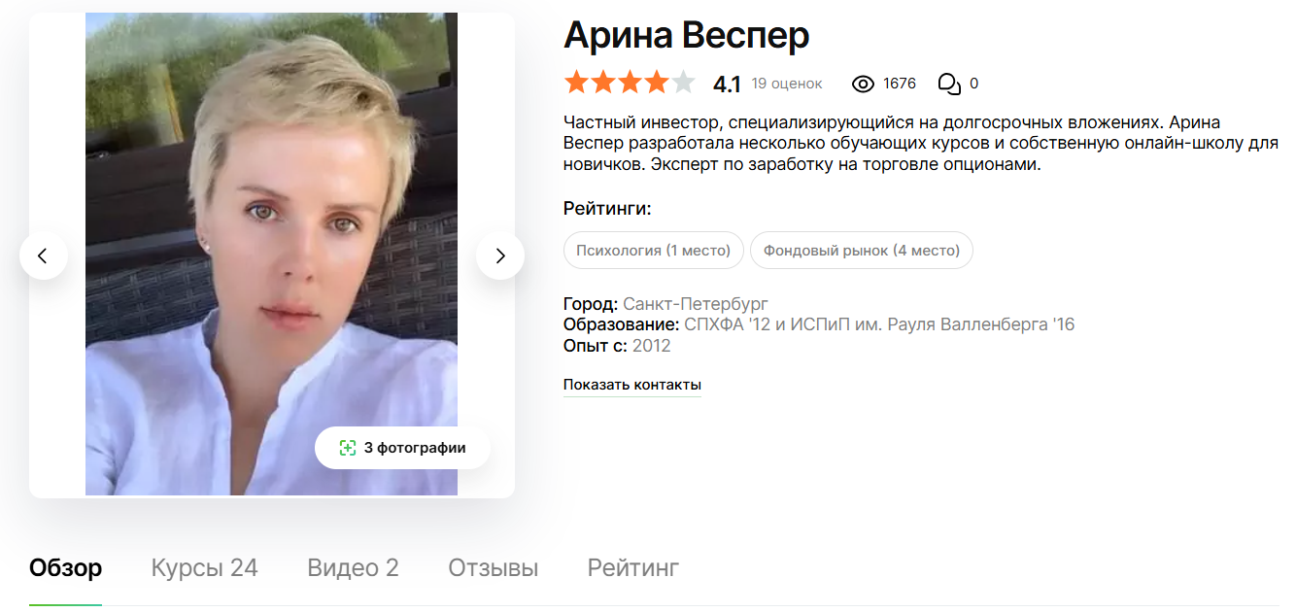Viewport: 1296px width, 612px height.
Task: Click the profile photo of Арина Веспер
Action: click(271, 255)
